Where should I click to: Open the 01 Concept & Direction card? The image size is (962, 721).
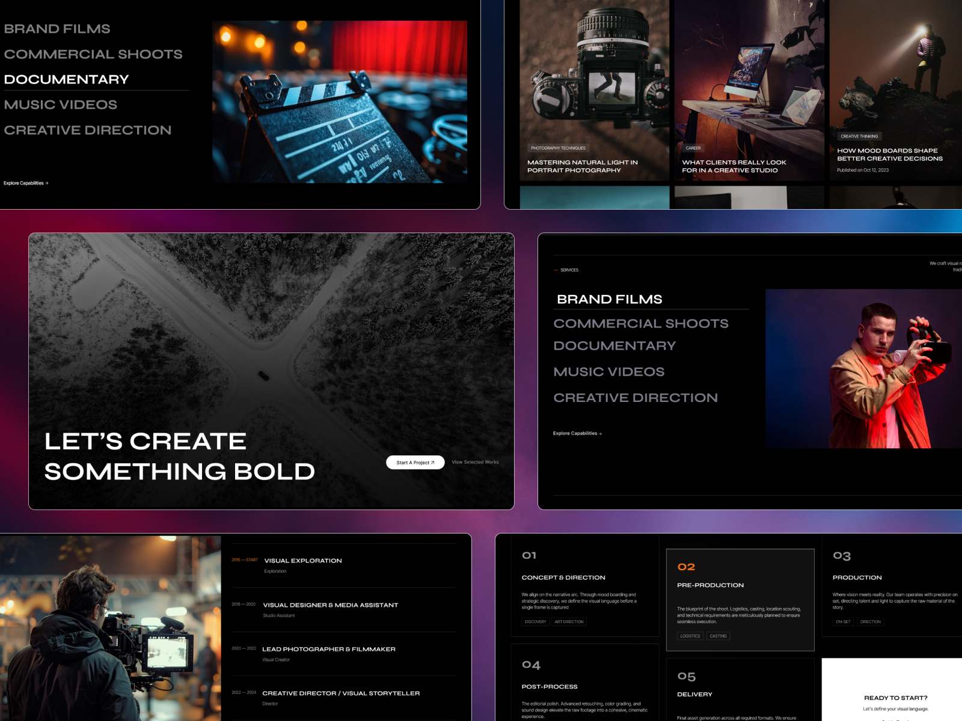point(585,586)
